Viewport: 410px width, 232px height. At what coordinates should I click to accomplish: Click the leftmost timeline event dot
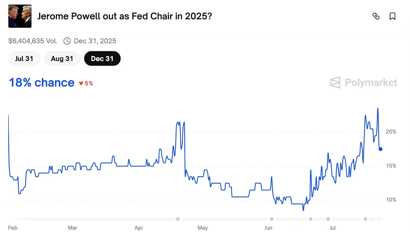pyautogui.click(x=178, y=219)
